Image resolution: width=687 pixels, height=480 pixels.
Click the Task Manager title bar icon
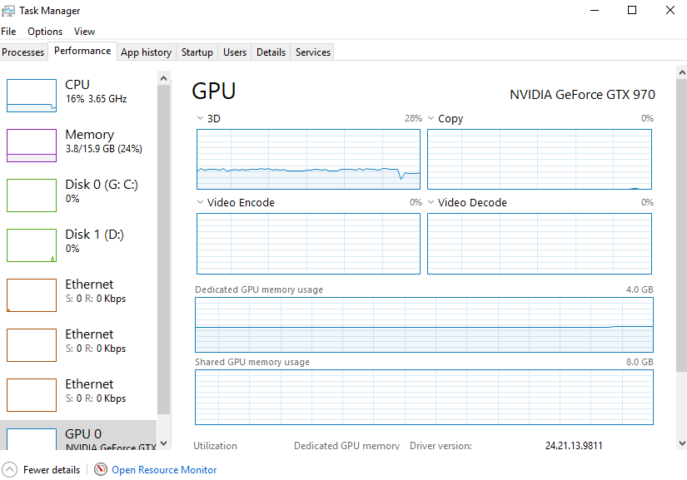tap(7, 11)
